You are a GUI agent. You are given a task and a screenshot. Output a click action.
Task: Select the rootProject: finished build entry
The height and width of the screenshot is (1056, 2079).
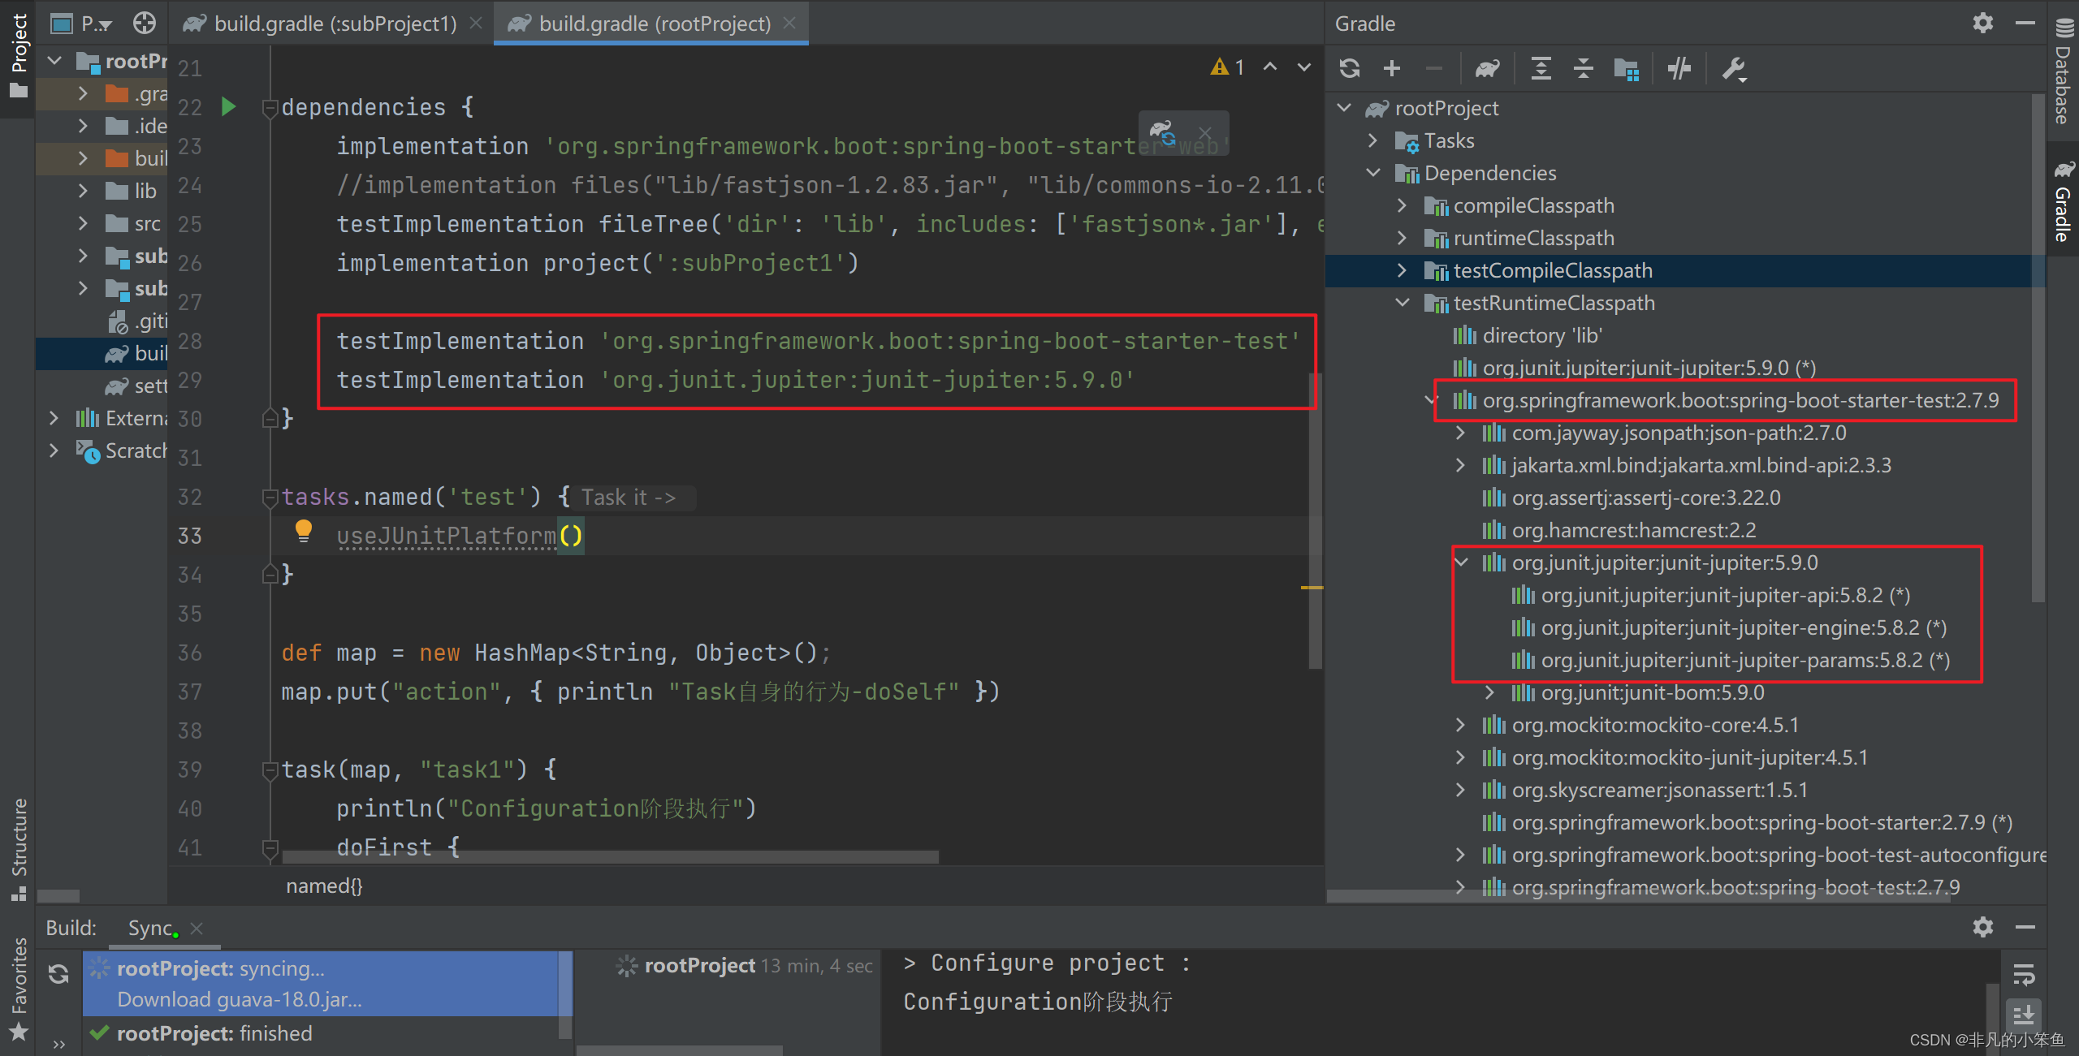tap(214, 1033)
